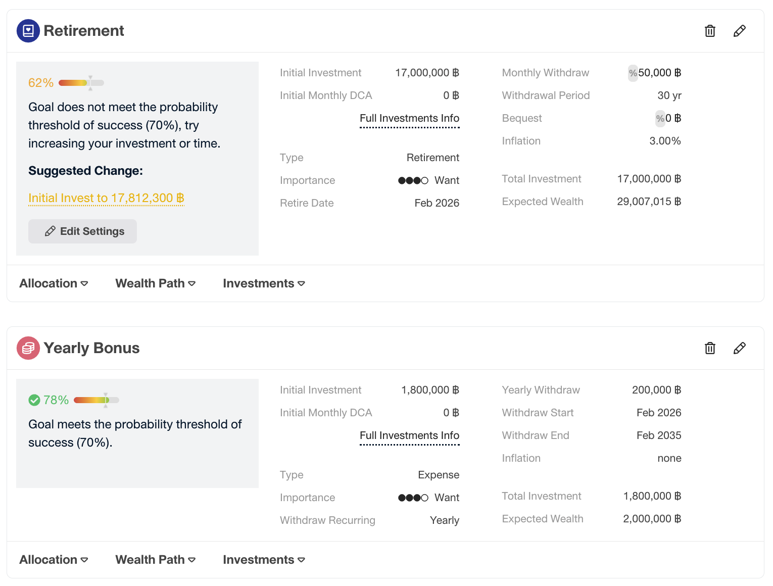
Task: Toggle percent mode for Bequest
Action: click(x=660, y=119)
